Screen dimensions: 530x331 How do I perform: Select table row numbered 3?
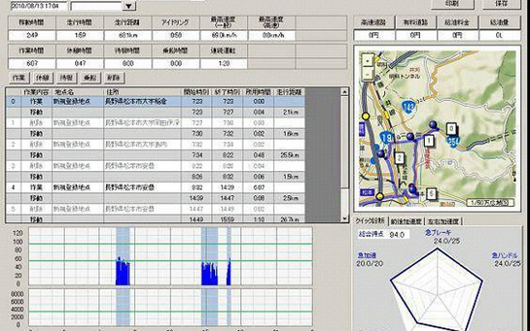tap(156, 166)
